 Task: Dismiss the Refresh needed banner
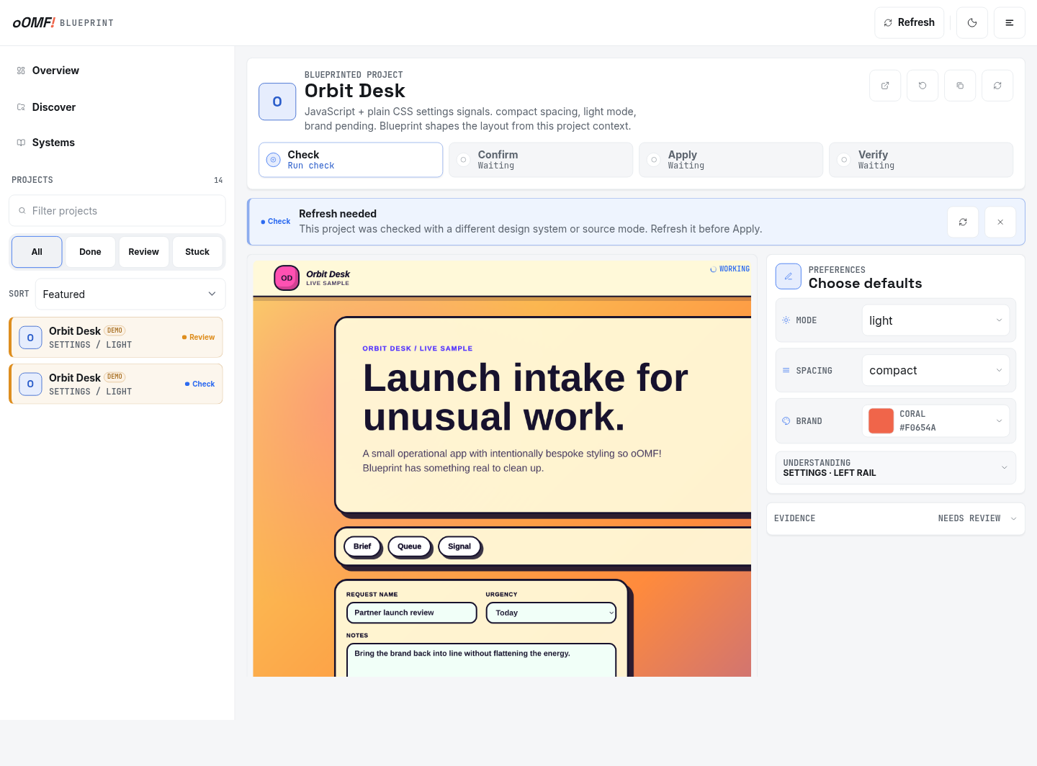pos(1000,222)
